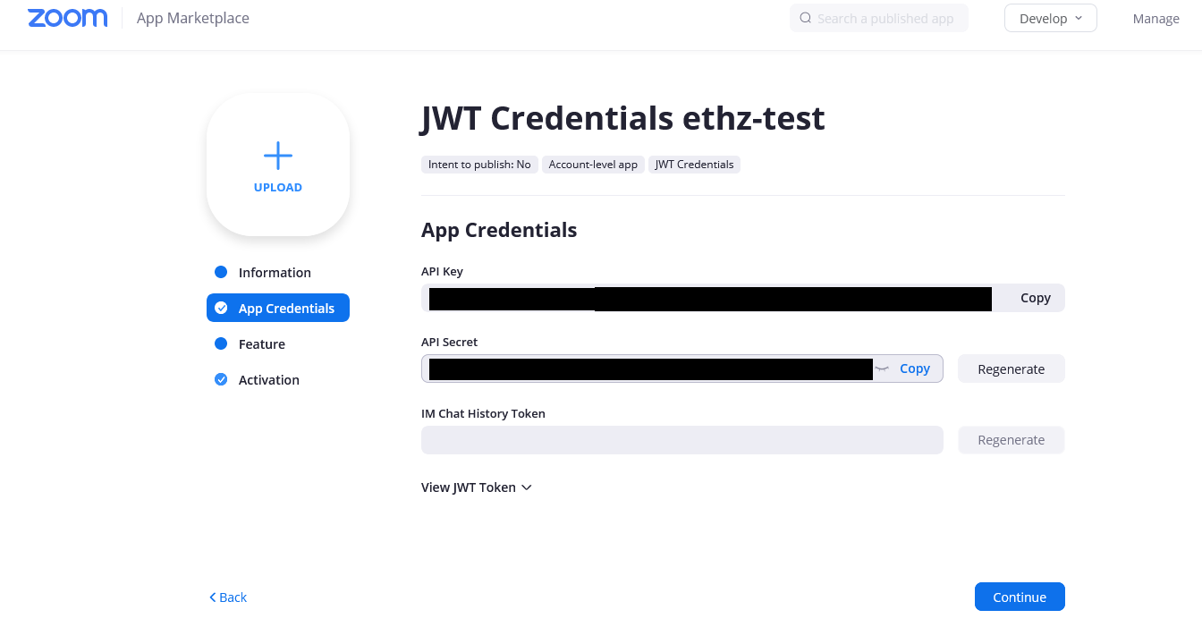Copy the API Secret
This screenshot has width=1202, height=627.
(x=914, y=369)
